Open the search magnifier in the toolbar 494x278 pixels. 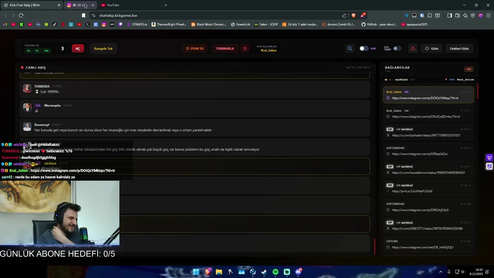coord(350,49)
